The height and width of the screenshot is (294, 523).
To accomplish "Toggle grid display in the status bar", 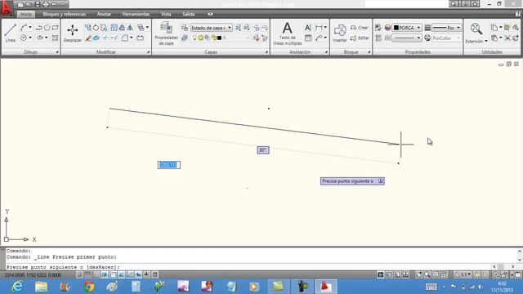I will 87,274.
